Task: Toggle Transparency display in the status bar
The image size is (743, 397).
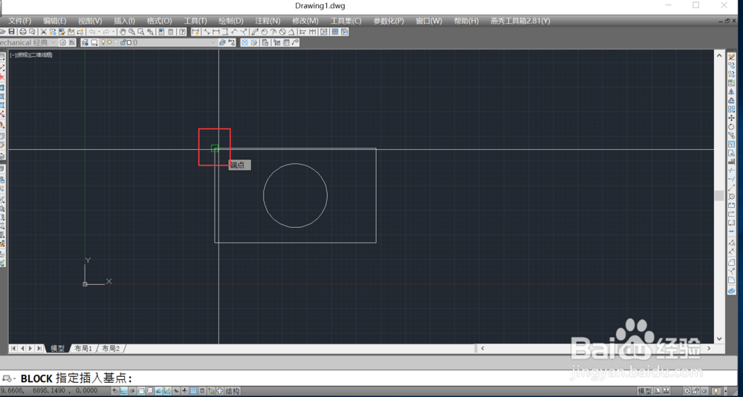Action: coord(193,391)
